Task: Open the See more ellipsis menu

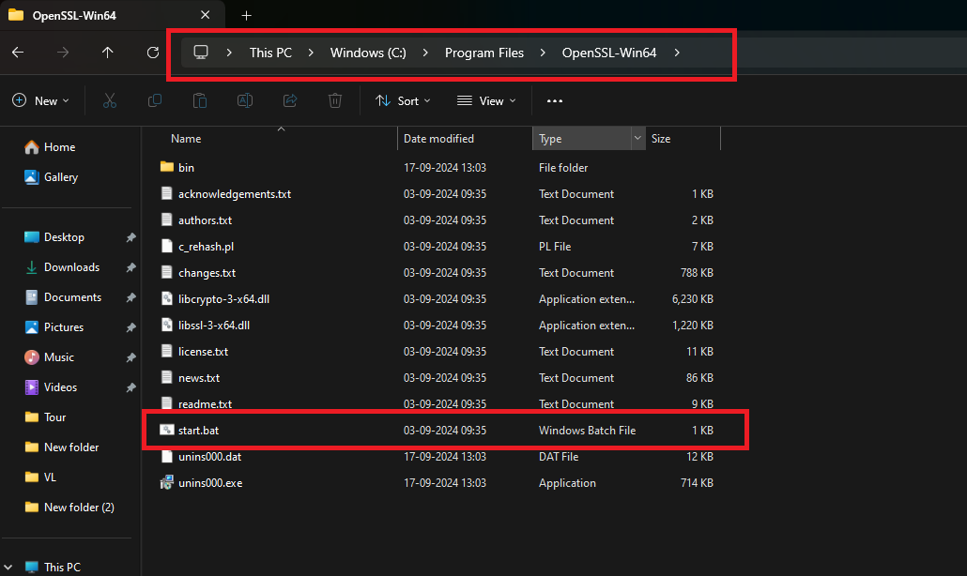Action: pos(555,100)
